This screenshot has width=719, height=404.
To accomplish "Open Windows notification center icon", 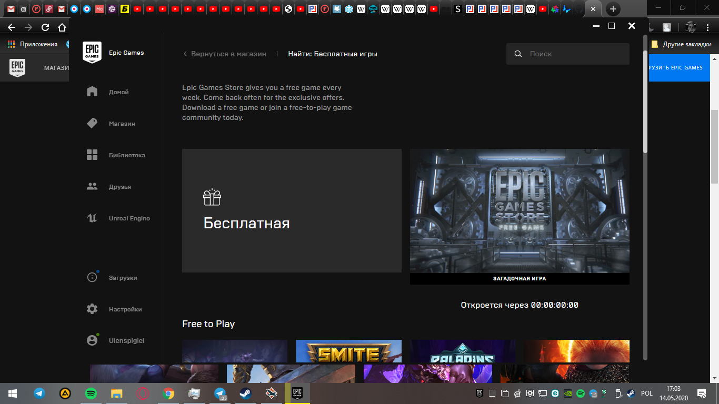I will [x=701, y=393].
